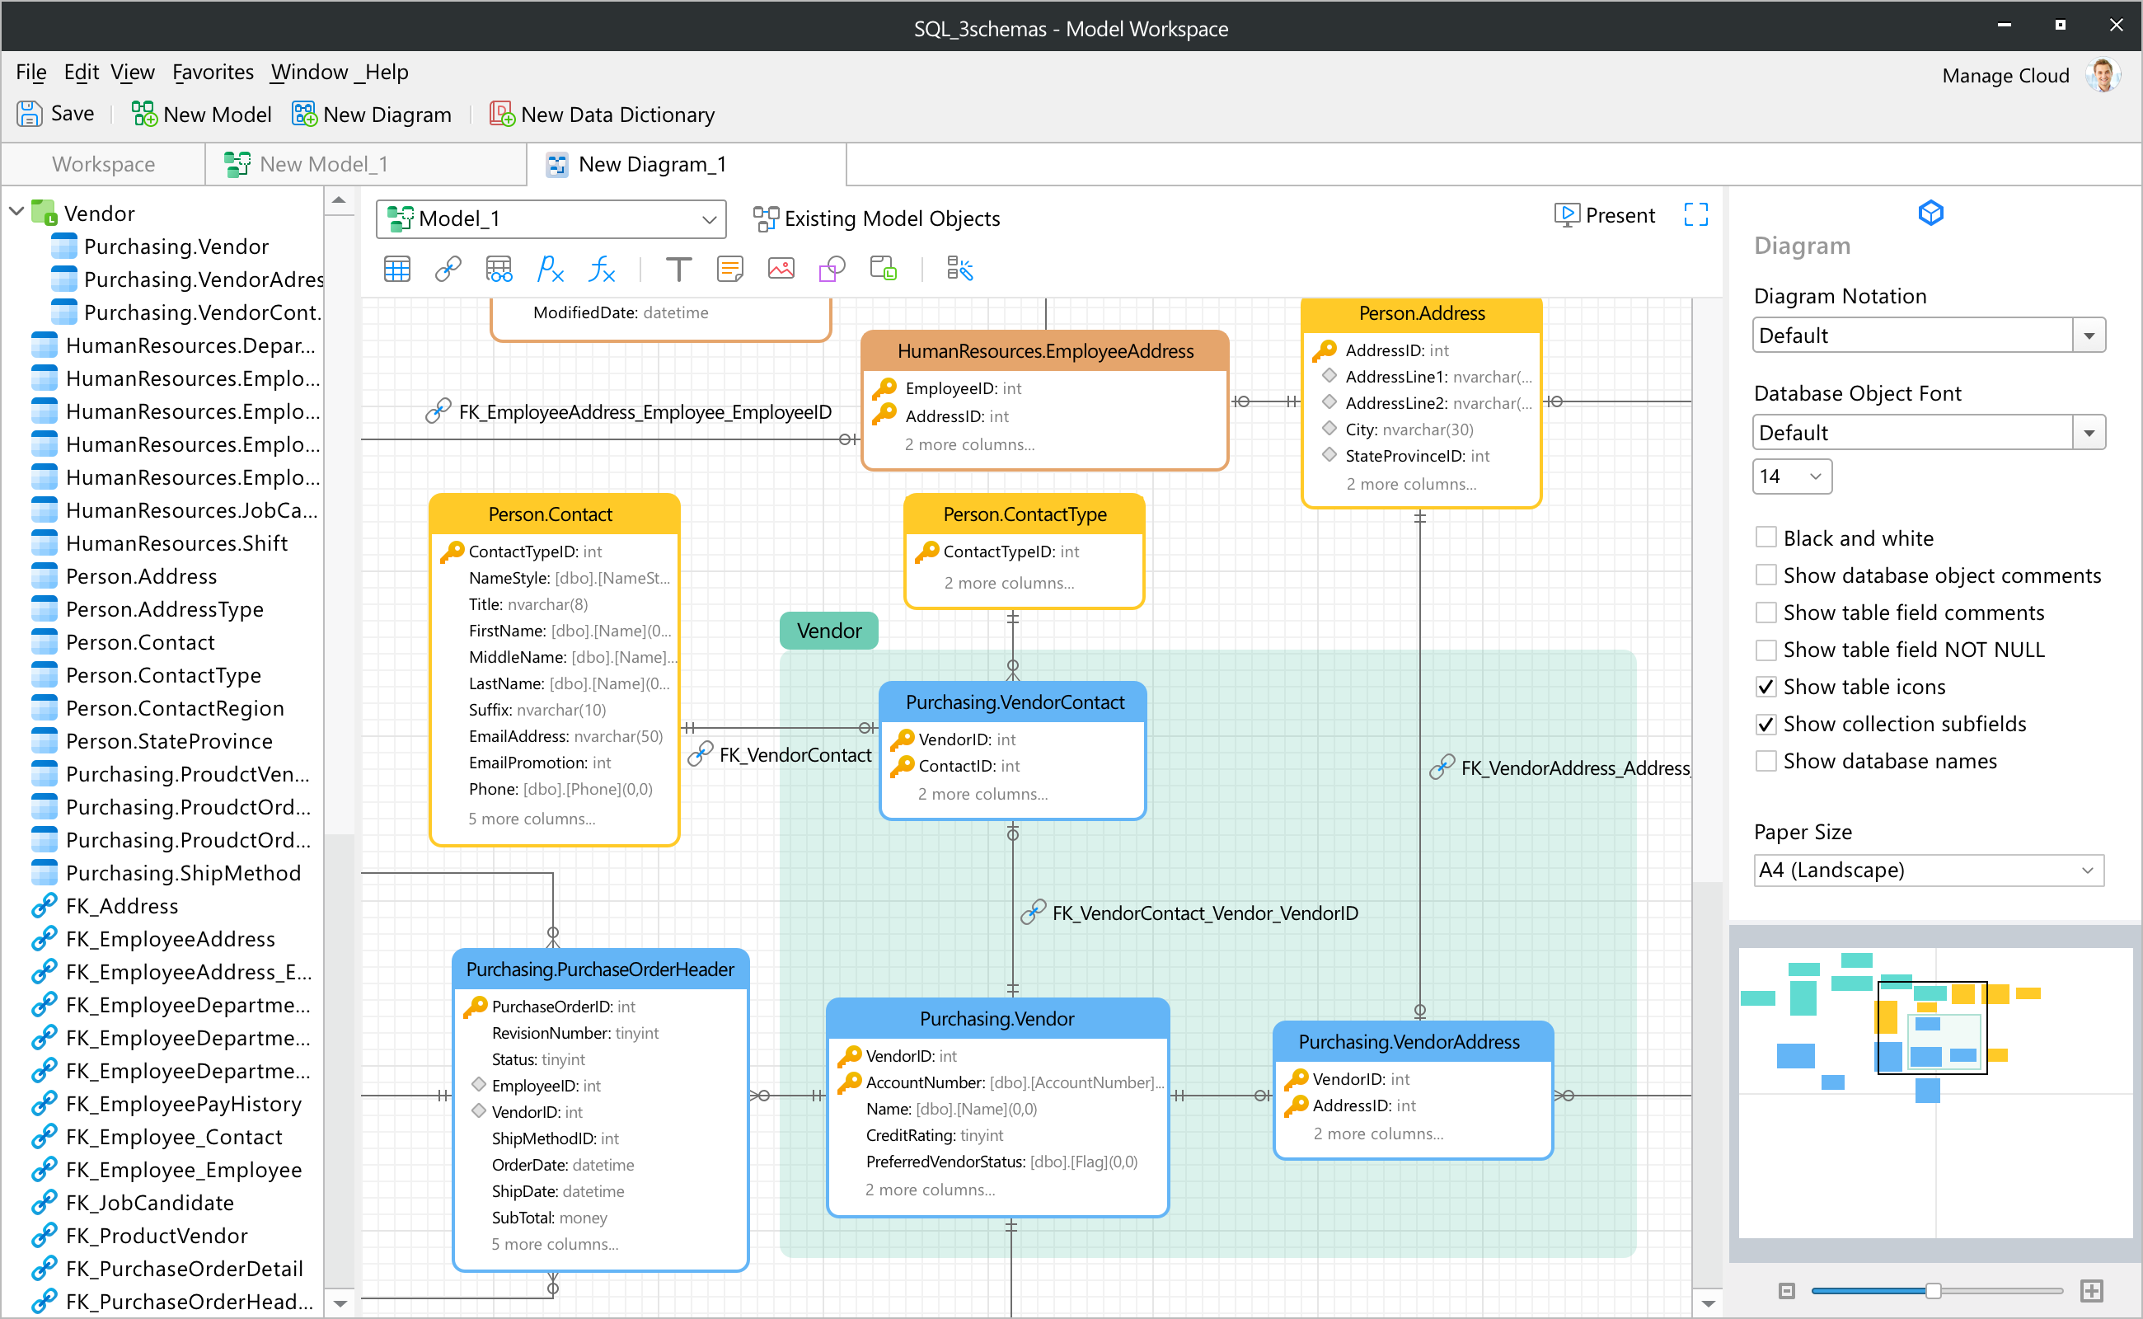
Task: Click the table tool icon in diagram toolbar
Action: [x=396, y=270]
